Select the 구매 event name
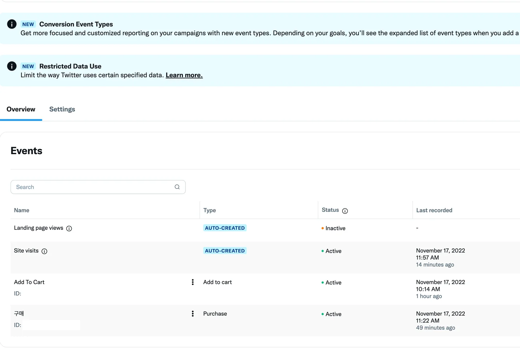Image resolution: width=520 pixels, height=360 pixels. pos(19,313)
